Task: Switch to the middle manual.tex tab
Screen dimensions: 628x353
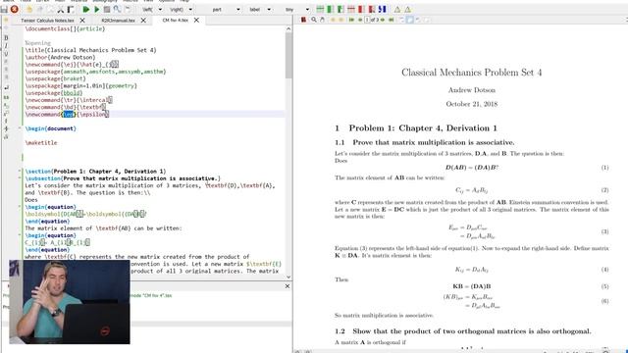Action: pos(118,20)
